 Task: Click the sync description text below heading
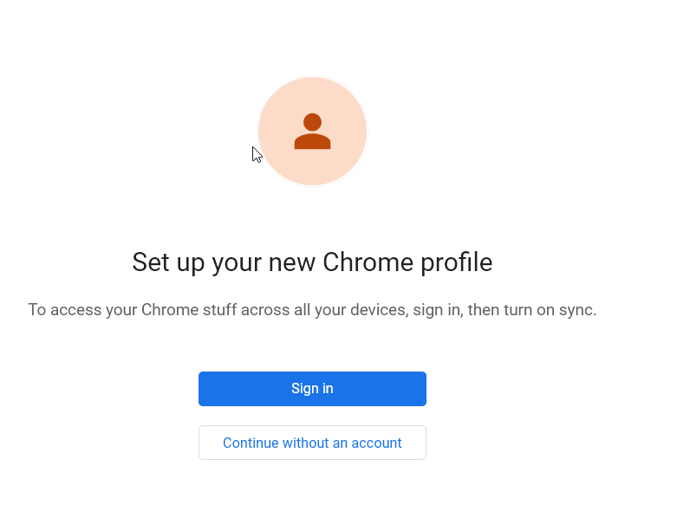[x=312, y=309]
